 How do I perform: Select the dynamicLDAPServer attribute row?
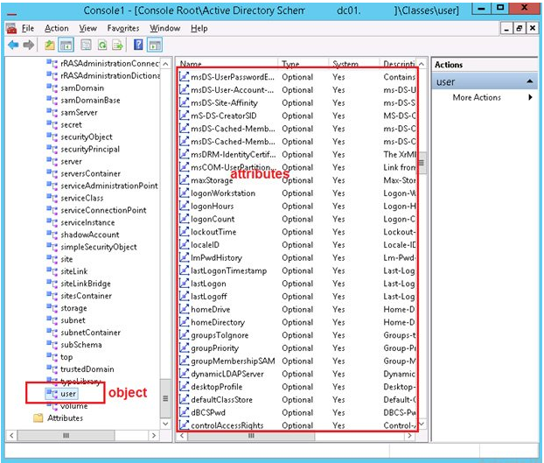297,374
